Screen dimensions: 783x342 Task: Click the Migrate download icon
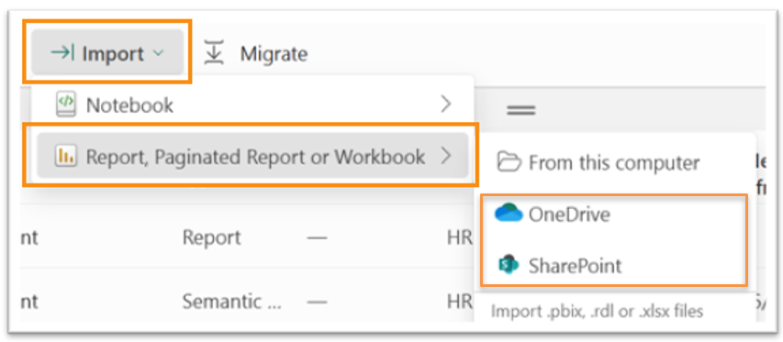[213, 53]
